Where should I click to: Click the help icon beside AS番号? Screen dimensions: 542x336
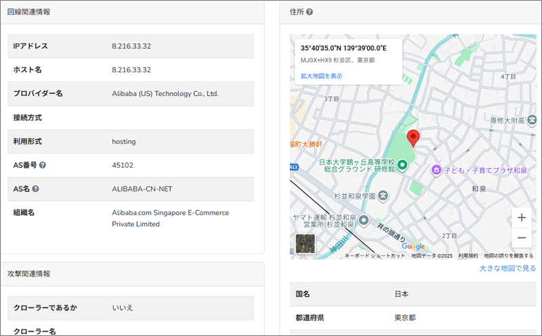click(x=43, y=165)
